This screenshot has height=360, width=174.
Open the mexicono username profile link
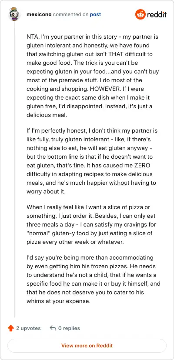tap(39, 14)
